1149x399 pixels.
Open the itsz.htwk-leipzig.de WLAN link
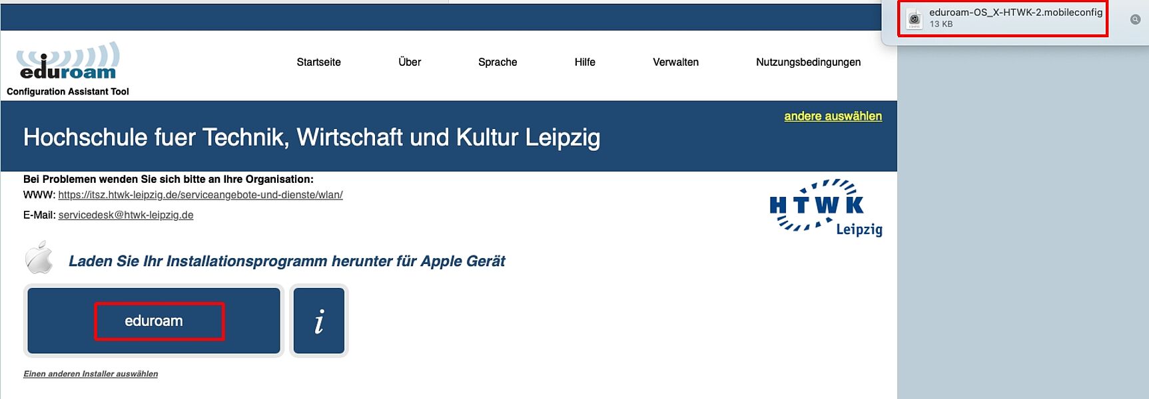point(200,195)
